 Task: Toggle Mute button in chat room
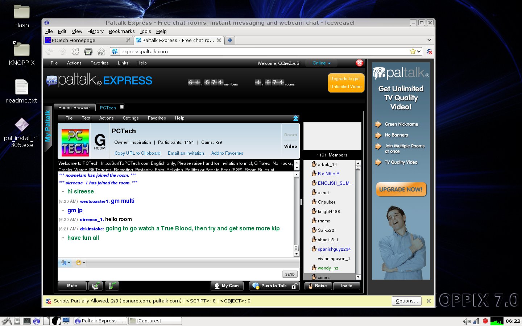(72, 286)
